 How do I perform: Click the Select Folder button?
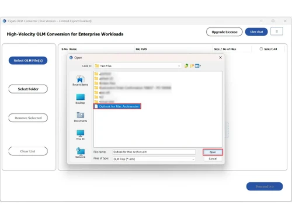tap(28, 89)
